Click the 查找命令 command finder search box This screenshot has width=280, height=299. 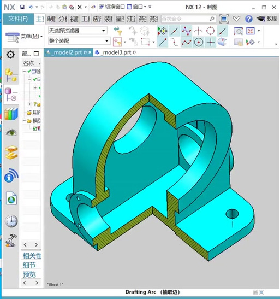click(188, 19)
